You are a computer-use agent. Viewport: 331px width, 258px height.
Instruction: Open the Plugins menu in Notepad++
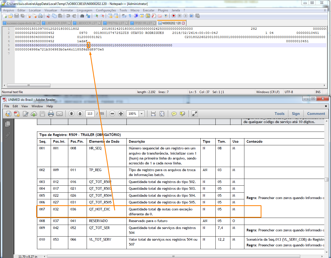coord(163,10)
